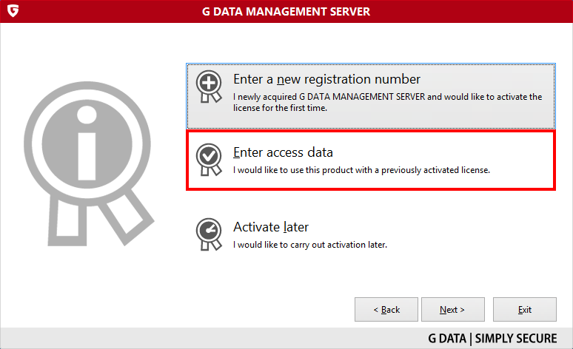The image size is (573, 349).
Task: Click the 'previously activated license' description line
Action: click(361, 170)
